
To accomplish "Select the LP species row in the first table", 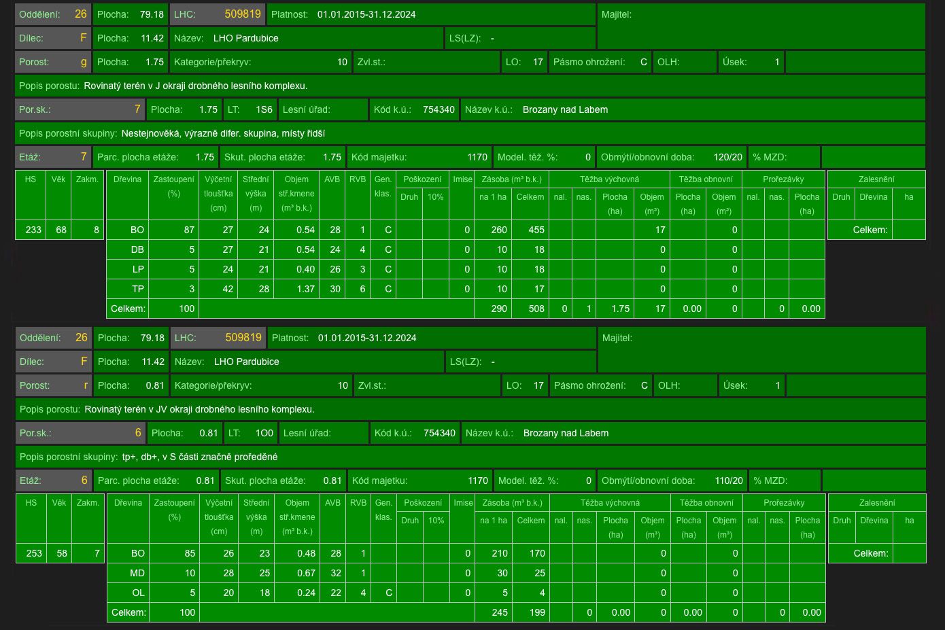I will click(466, 269).
